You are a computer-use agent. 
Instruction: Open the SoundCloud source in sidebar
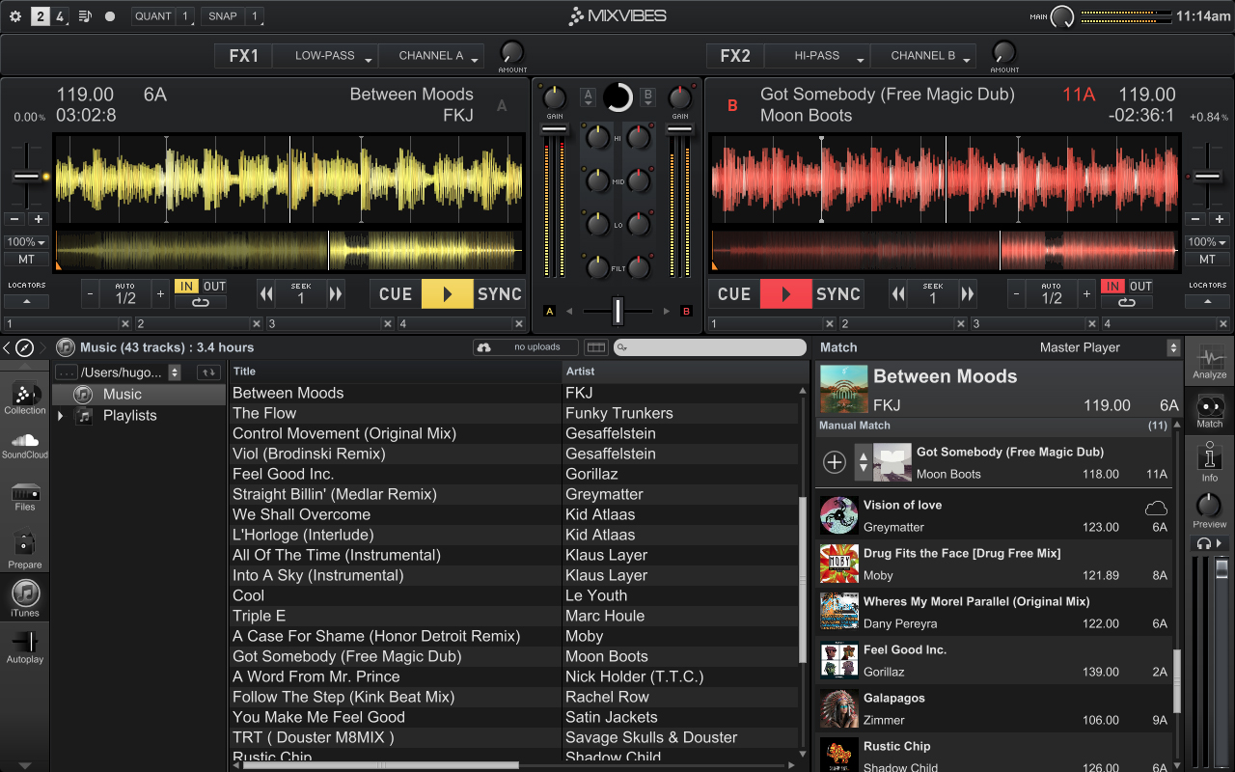point(25,445)
